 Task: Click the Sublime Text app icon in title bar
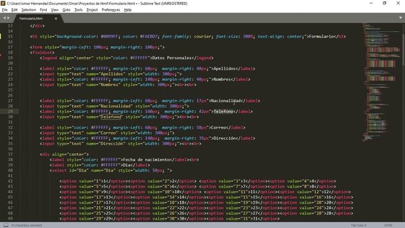coord(3,3)
